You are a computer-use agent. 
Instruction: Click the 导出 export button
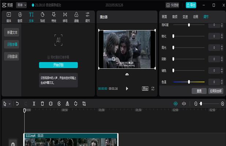click(x=191, y=5)
